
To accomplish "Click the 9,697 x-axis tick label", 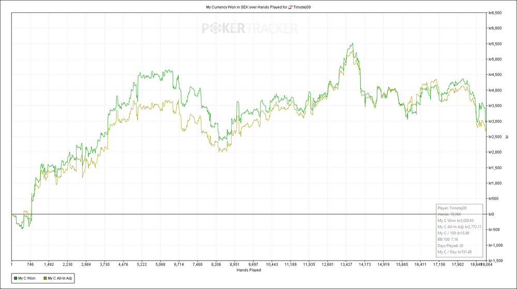I will pyautogui.click(x=253, y=264).
